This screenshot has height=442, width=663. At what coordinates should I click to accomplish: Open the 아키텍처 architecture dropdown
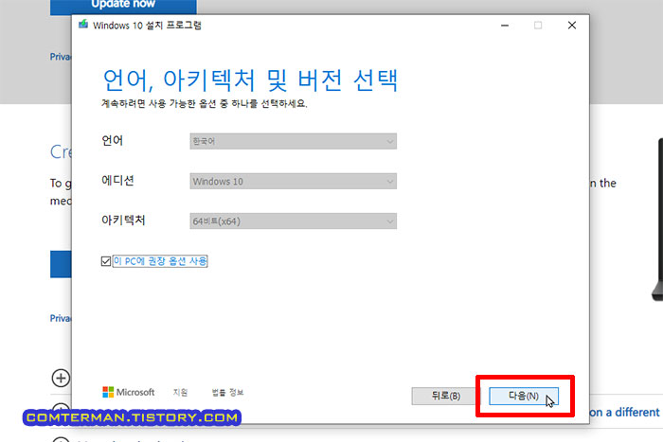pyautogui.click(x=293, y=221)
